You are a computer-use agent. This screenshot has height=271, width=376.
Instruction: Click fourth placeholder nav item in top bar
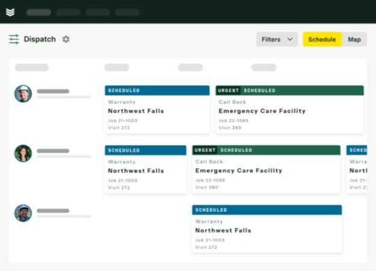[x=128, y=12]
